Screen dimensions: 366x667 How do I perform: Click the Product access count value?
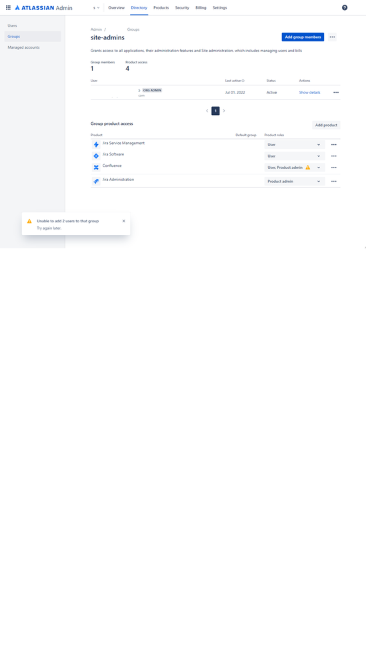(127, 69)
